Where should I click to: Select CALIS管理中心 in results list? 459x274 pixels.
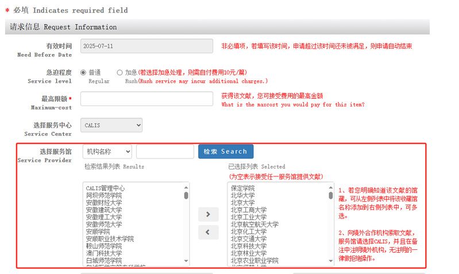point(105,188)
